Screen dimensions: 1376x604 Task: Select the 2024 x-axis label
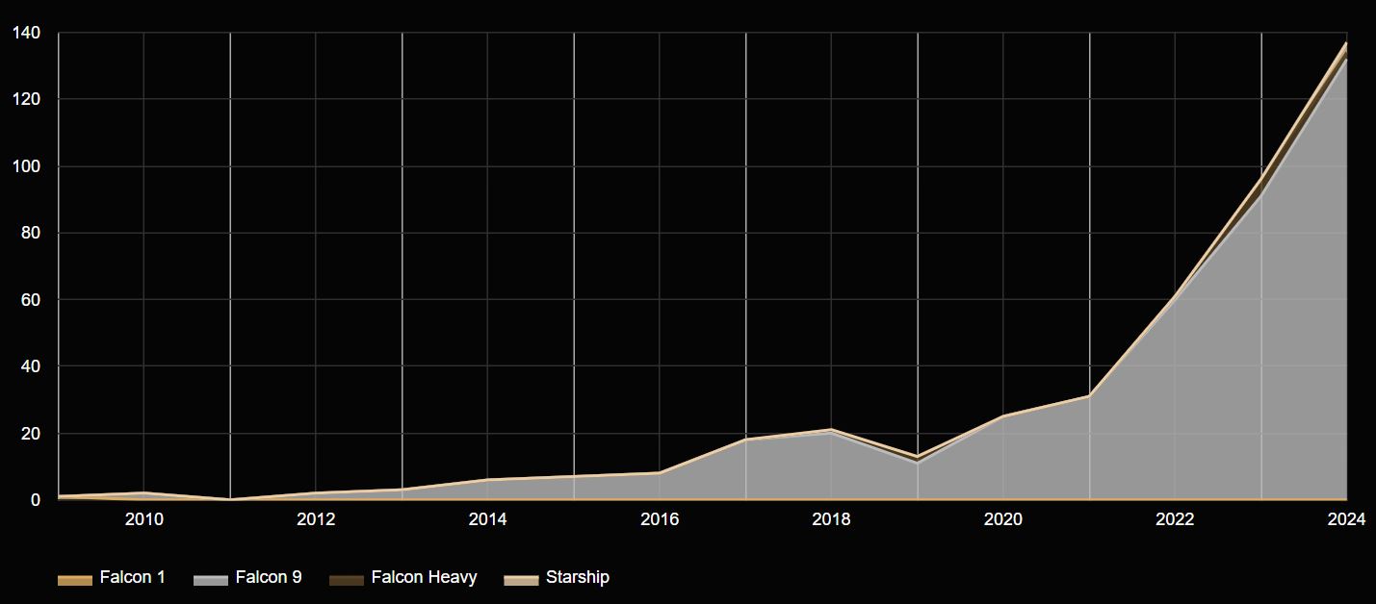click(x=1347, y=518)
